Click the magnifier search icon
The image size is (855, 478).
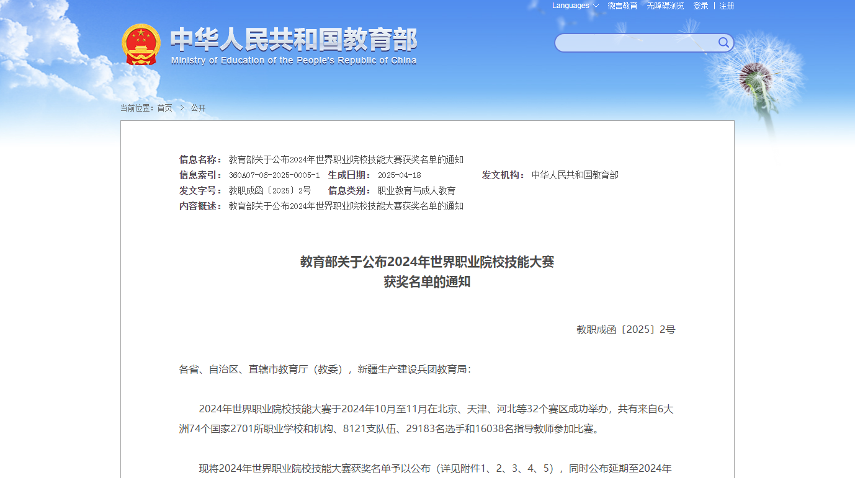723,43
